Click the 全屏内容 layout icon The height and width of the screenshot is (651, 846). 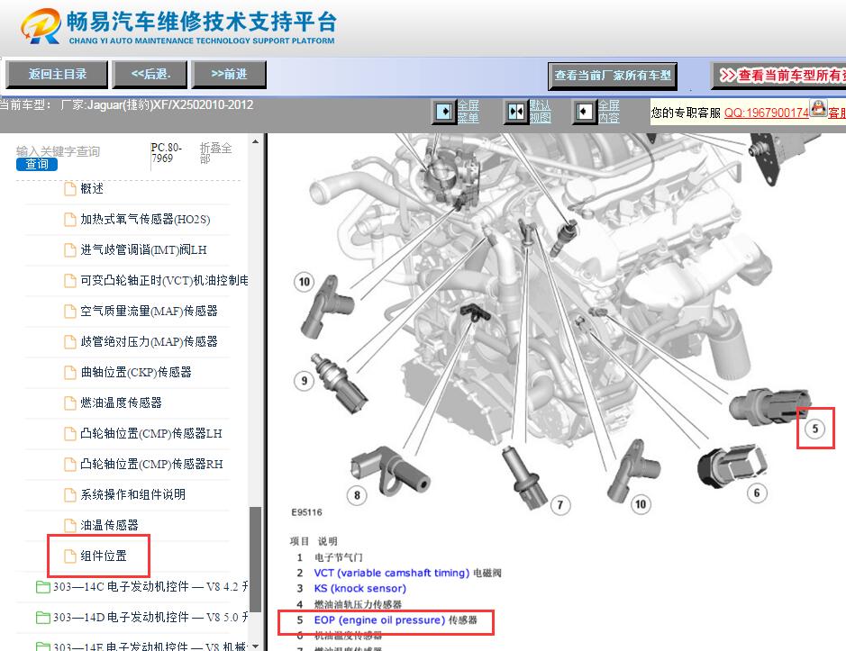[x=585, y=112]
